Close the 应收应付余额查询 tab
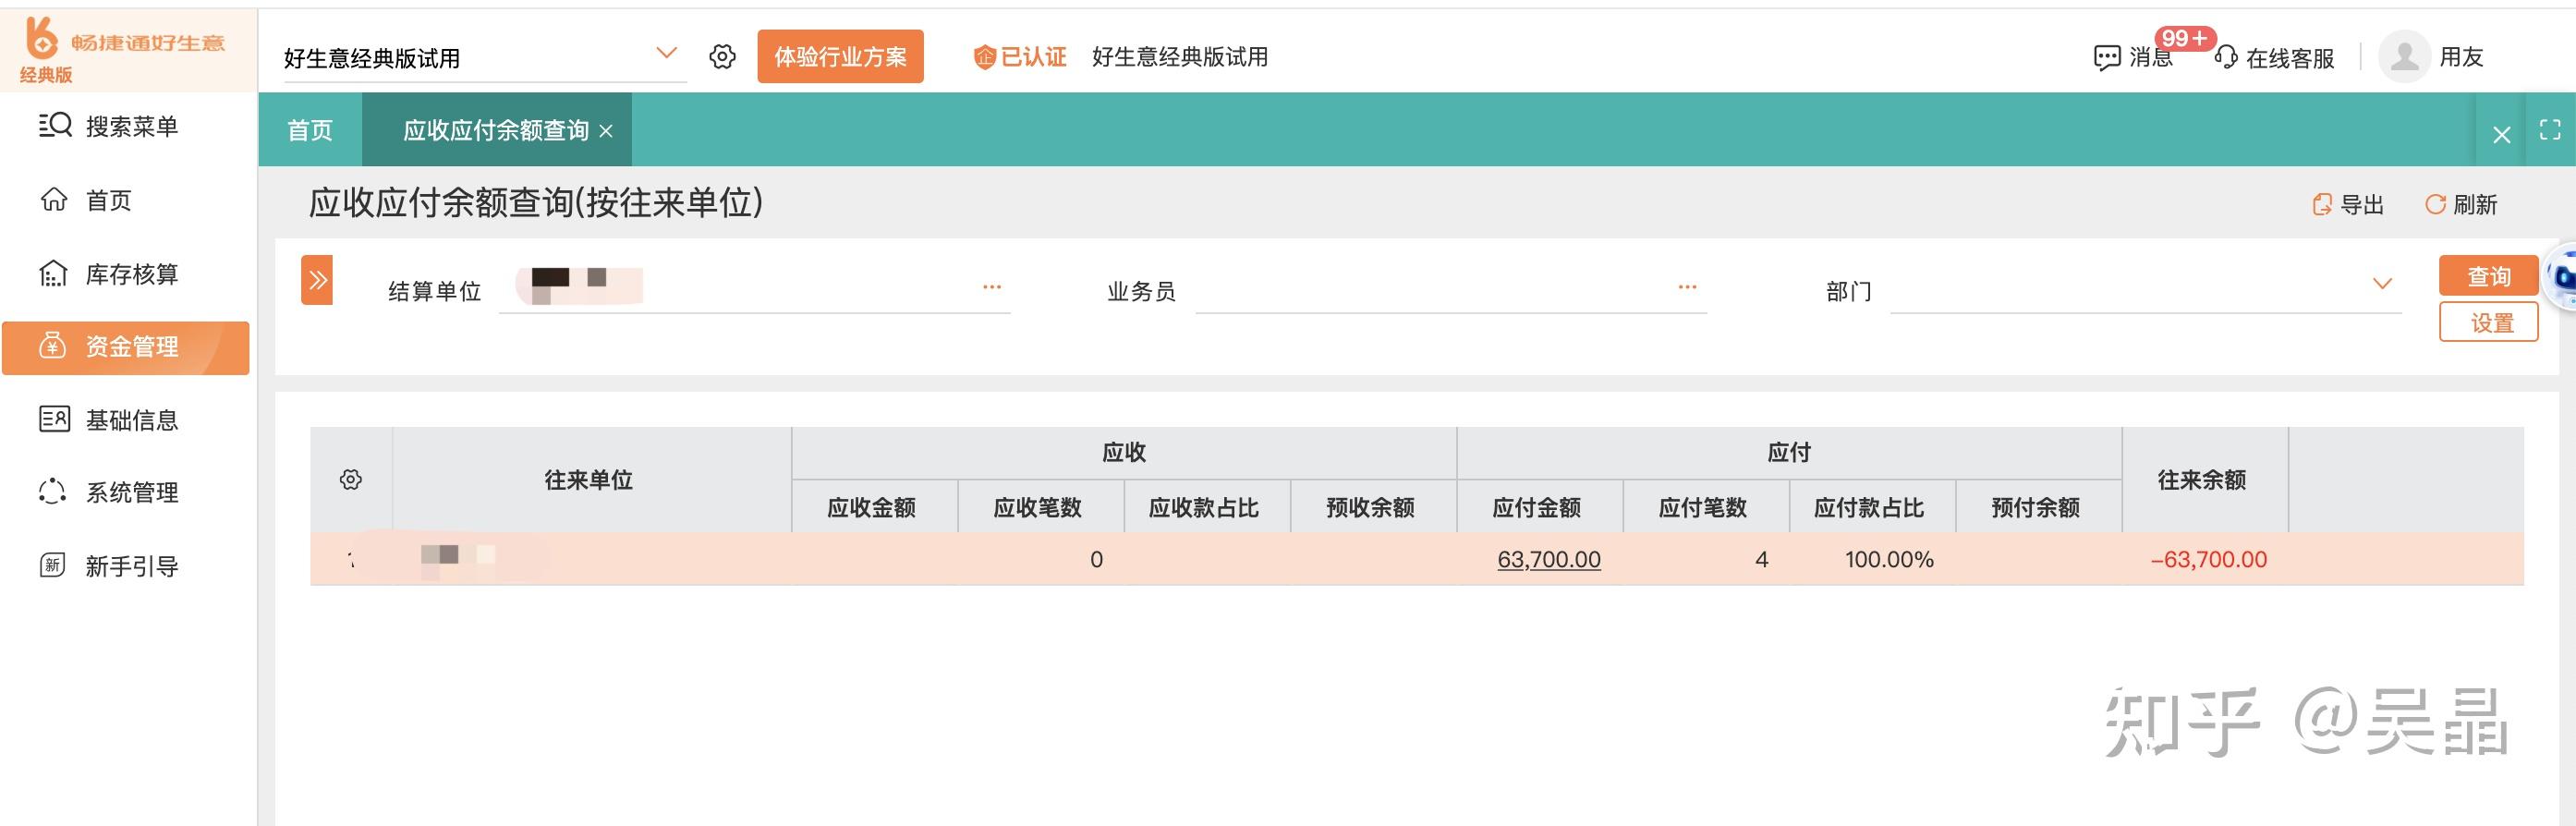 (x=606, y=131)
